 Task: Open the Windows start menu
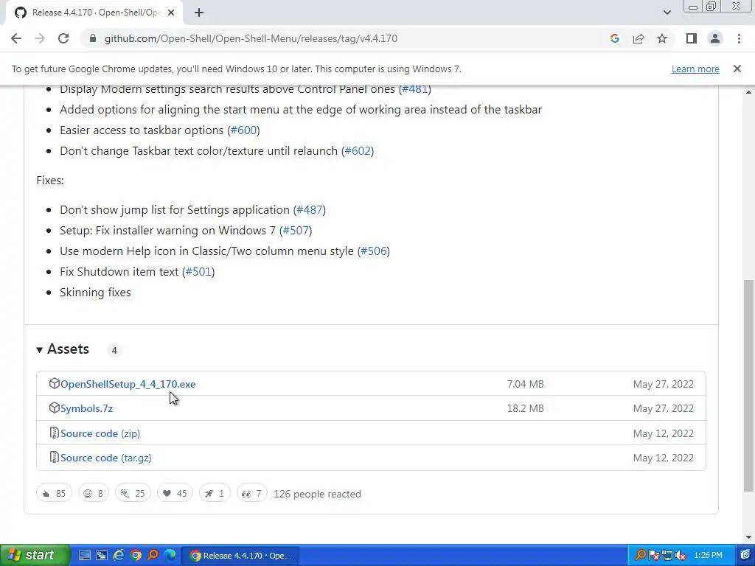(x=34, y=556)
